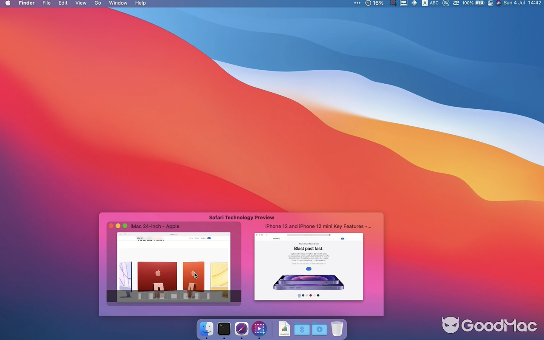This screenshot has height=340, width=544.
Task: Open the Go menu in the menu bar
Action: pos(97,3)
